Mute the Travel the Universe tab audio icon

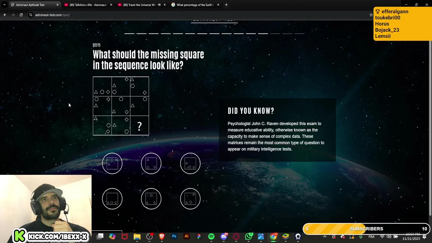point(159,5)
